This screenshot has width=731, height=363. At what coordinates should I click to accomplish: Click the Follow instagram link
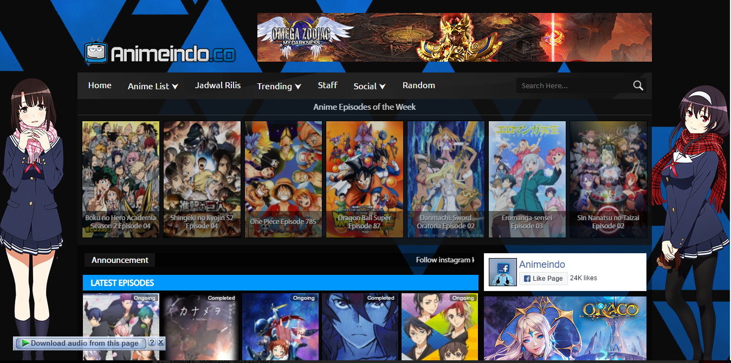(x=445, y=260)
